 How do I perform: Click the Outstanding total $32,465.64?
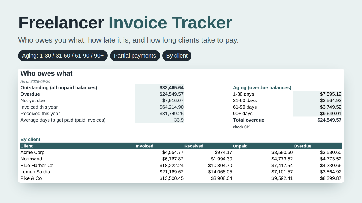click(172, 88)
